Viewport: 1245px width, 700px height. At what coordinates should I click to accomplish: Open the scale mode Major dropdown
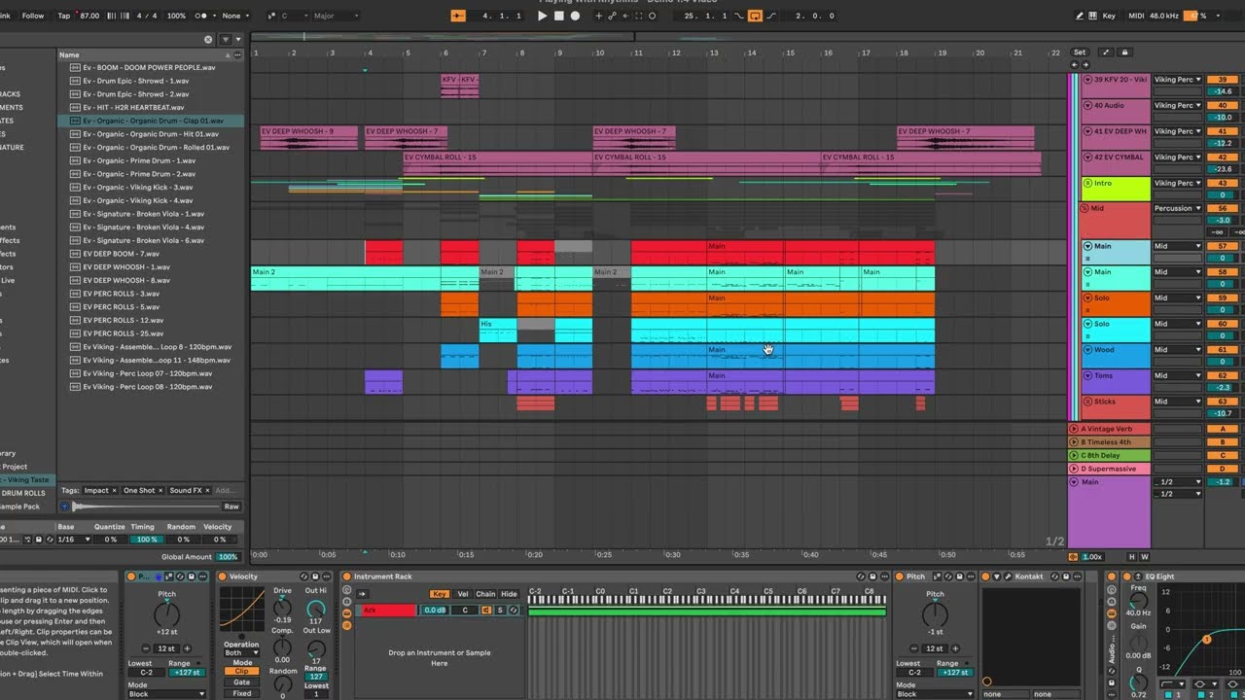(337, 16)
